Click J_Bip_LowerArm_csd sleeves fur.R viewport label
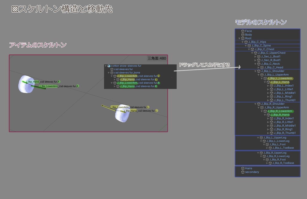Image resolution: width=307 pixels, height=199 pixels. coord(59,86)
